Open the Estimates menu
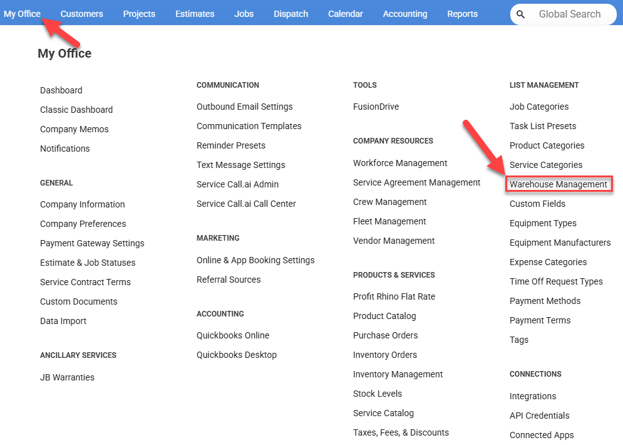623x445 pixels. 195,14
